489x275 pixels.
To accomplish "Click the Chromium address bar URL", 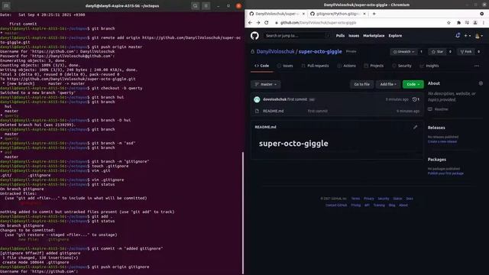I will (318, 23).
